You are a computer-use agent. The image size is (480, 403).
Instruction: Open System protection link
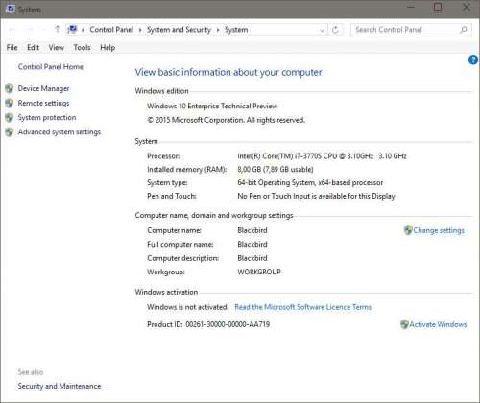click(x=47, y=117)
